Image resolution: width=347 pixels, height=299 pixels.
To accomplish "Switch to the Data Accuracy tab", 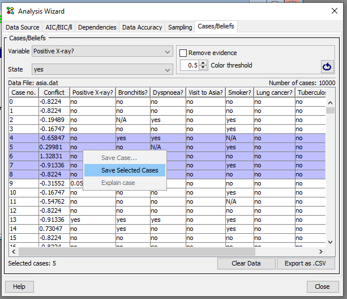I will click(142, 27).
